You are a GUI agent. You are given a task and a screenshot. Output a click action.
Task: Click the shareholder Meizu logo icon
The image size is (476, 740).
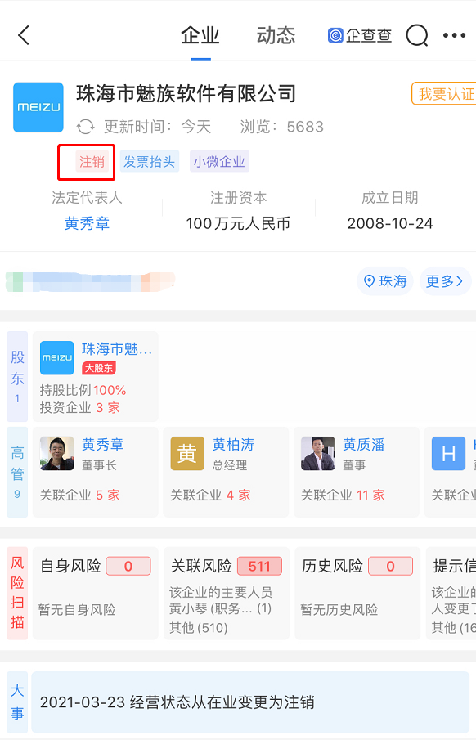(56, 357)
